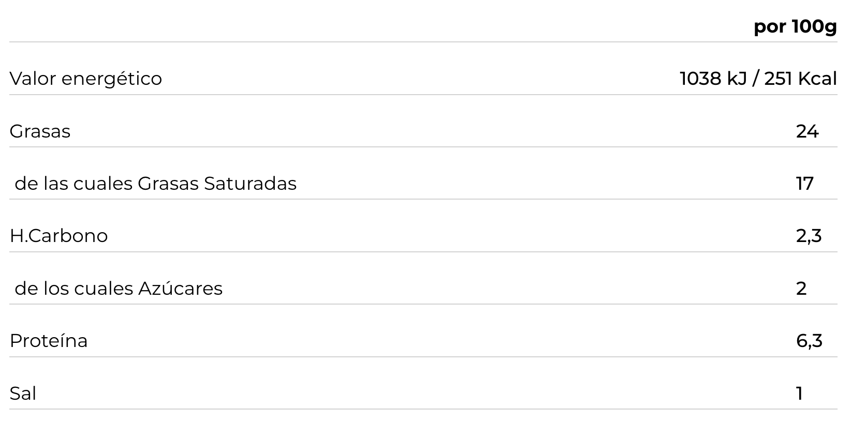Select the "Proteína" row label
Image resolution: width=851 pixels, height=423 pixels.
coord(49,341)
